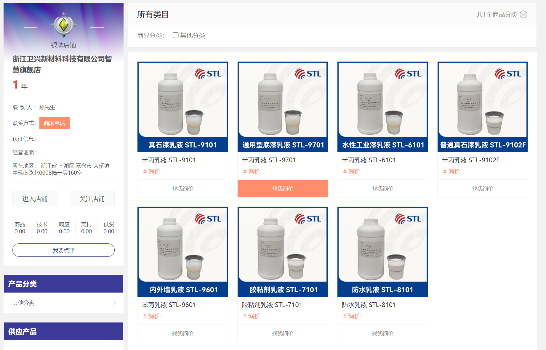Click product title 防水乳液 STL-8101 text
This screenshot has width=546, height=350.
pyautogui.click(x=369, y=305)
